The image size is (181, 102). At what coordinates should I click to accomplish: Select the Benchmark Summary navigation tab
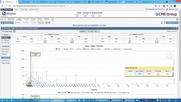click(x=11, y=20)
